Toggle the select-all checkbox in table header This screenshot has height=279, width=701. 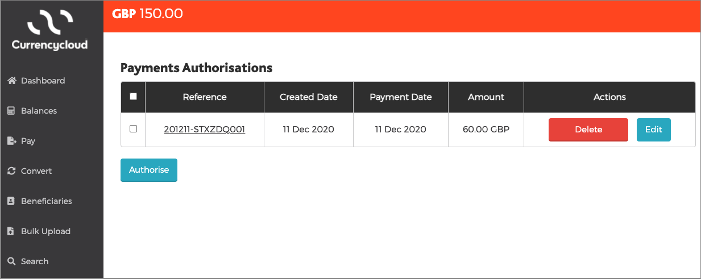(133, 97)
